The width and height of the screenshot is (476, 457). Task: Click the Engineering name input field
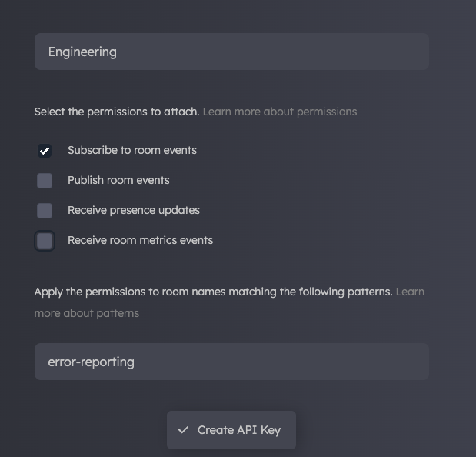[x=231, y=52]
